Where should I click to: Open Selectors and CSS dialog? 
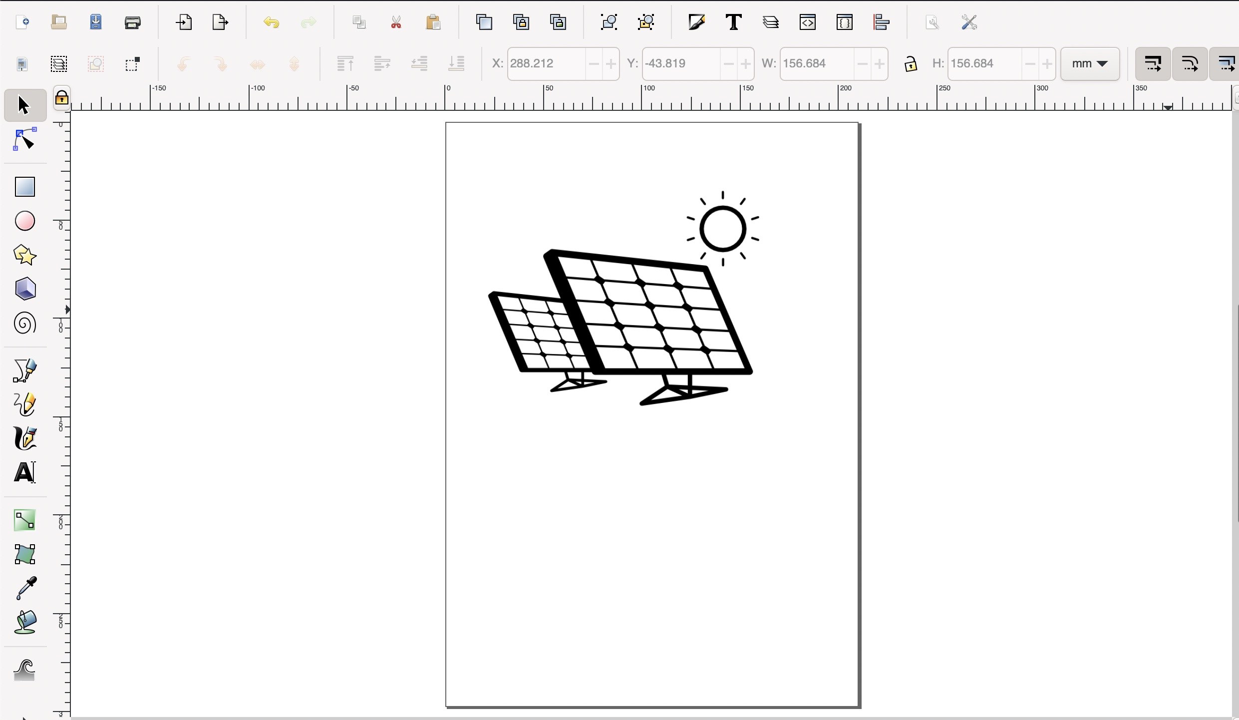click(845, 22)
